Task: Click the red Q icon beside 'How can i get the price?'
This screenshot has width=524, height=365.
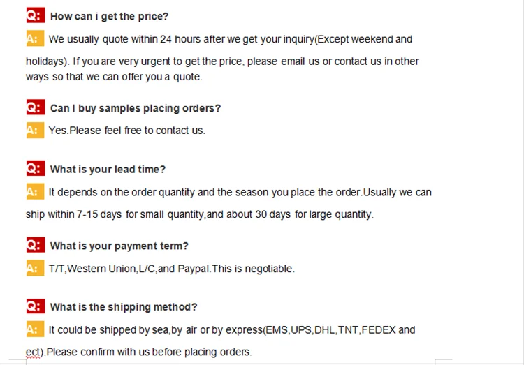Action: [35, 15]
